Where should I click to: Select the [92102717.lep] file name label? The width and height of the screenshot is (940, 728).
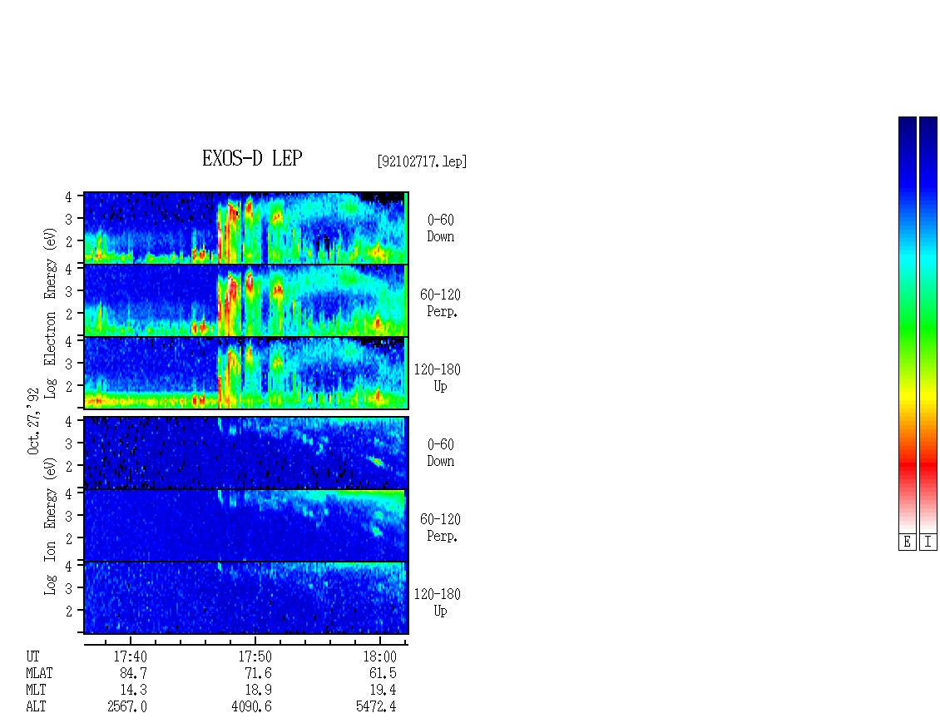click(422, 161)
